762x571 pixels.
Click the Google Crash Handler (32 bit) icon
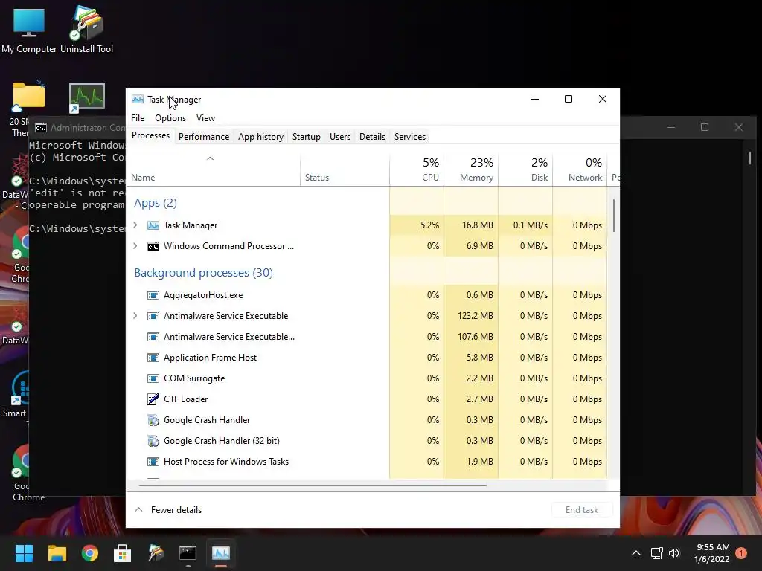click(x=153, y=441)
